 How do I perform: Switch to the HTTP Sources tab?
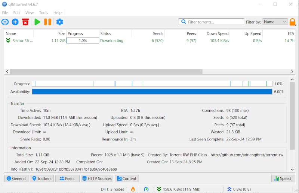pos(97,178)
